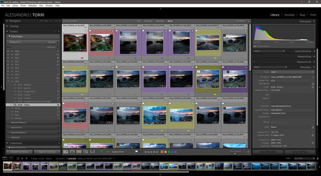This screenshot has height=176, width=321.
Task: Select the green pool photo in second grid cell
Action: (101, 43)
